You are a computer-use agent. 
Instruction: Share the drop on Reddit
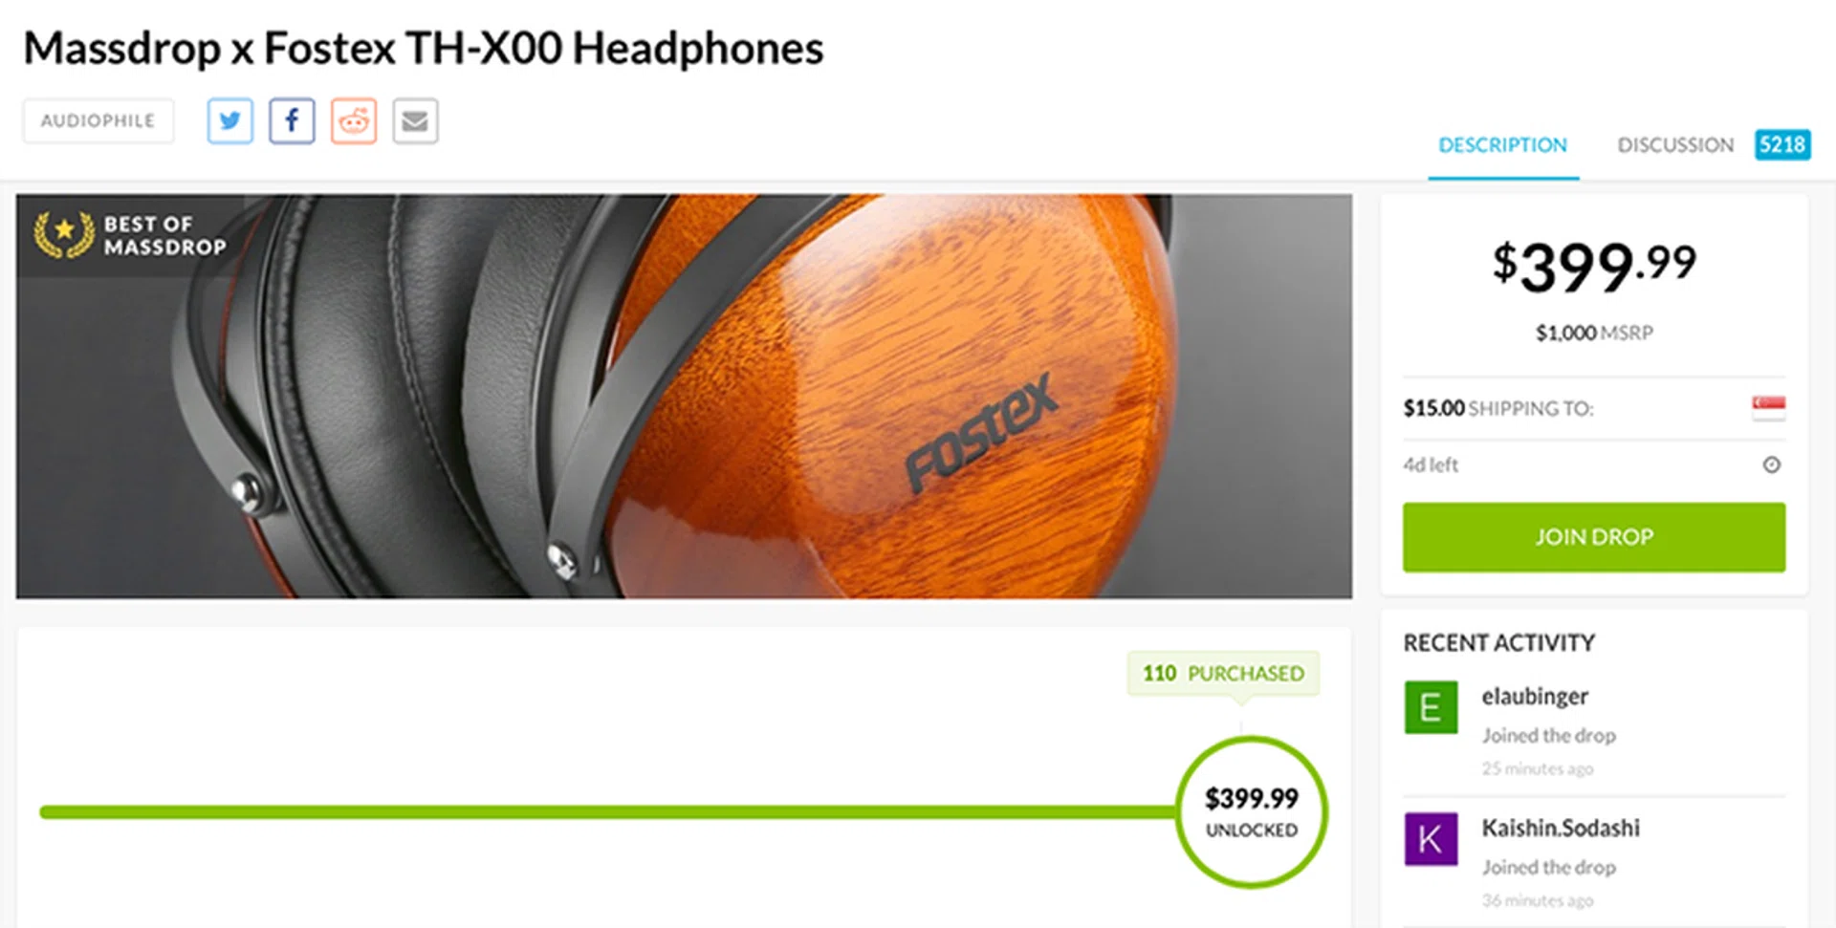click(x=354, y=120)
